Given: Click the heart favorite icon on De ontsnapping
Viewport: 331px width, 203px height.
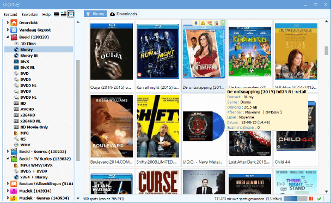Looking at the screenshot, I should (210, 23).
